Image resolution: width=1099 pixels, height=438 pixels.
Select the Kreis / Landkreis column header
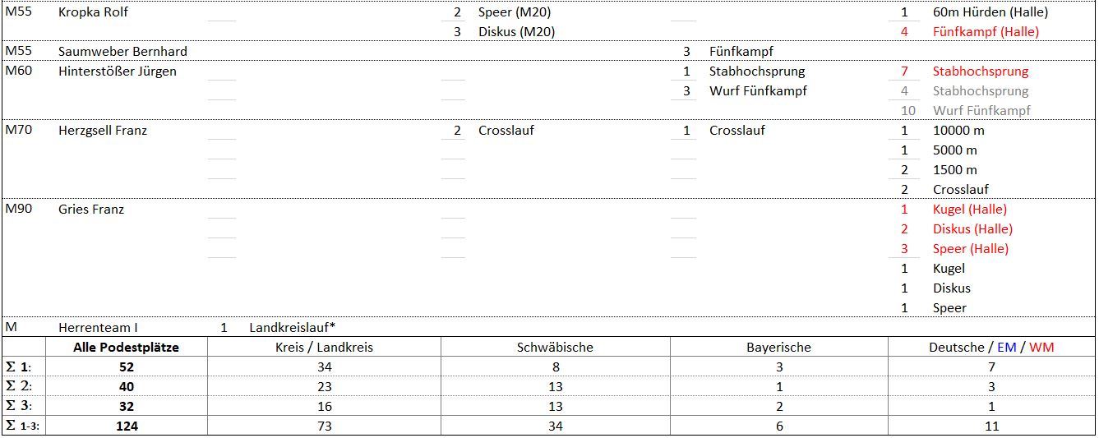click(x=324, y=347)
